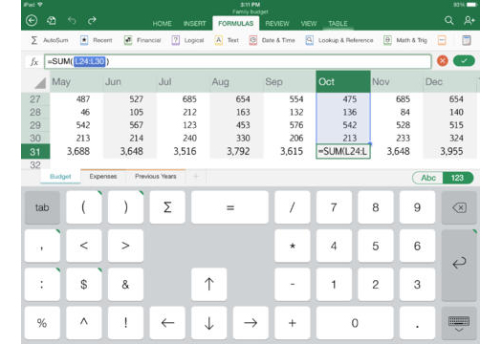Select the Oct column header
The width and height of the screenshot is (502, 344).
pyautogui.click(x=343, y=82)
